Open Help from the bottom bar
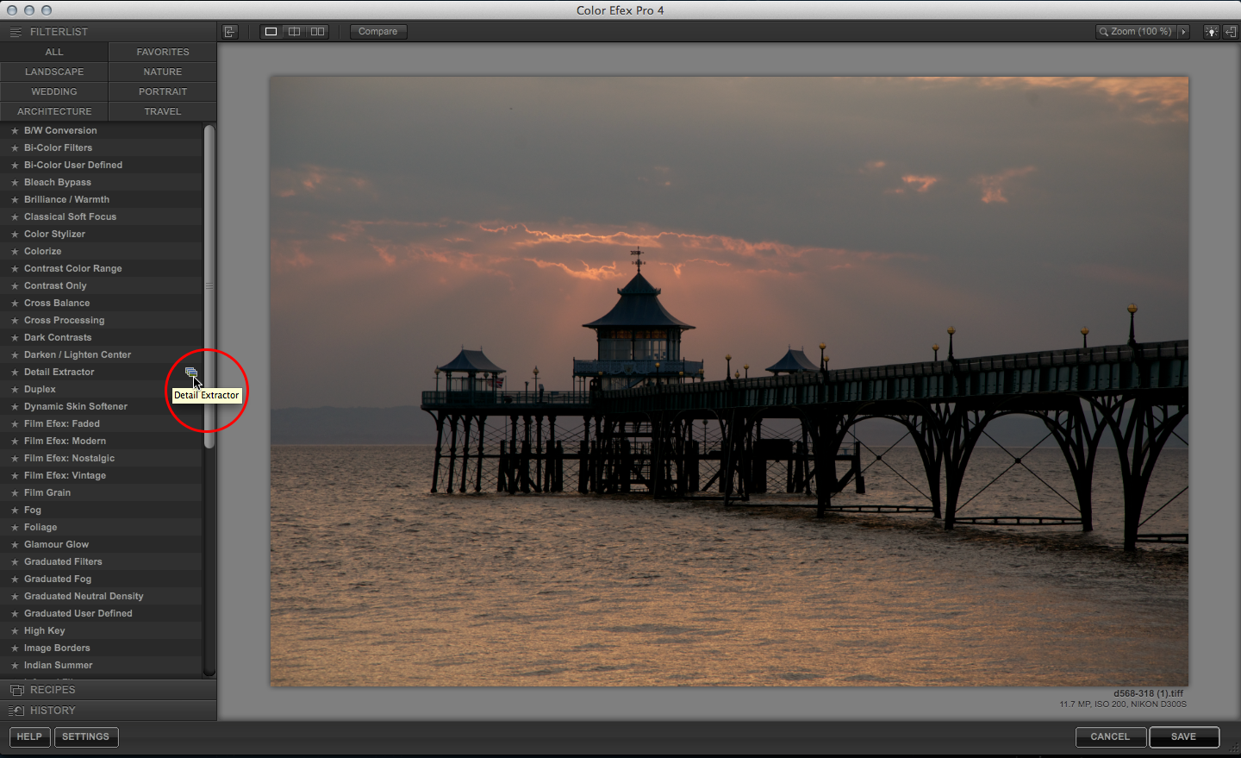The width and height of the screenshot is (1241, 758). [29, 737]
